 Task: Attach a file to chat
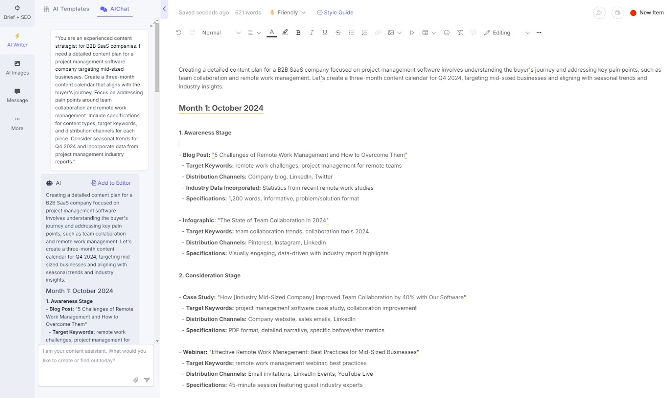[136, 380]
